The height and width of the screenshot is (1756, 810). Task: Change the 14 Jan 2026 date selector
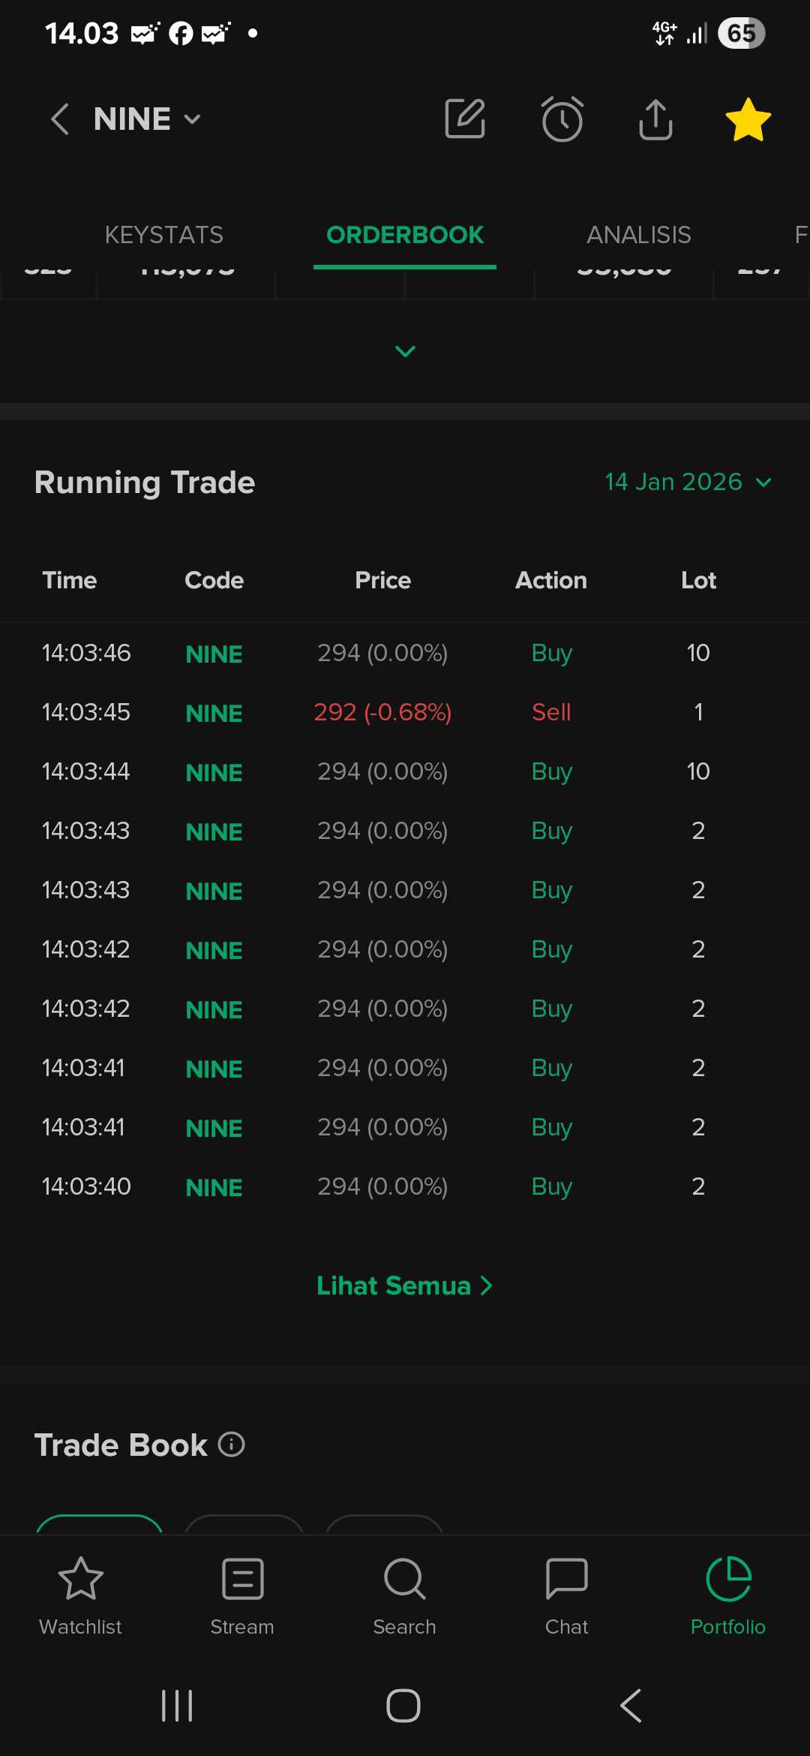click(688, 482)
